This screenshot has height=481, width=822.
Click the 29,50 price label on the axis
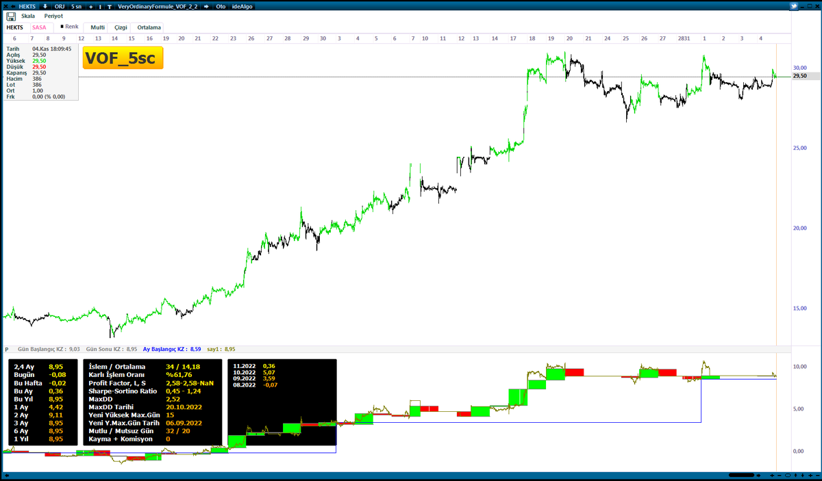click(799, 76)
